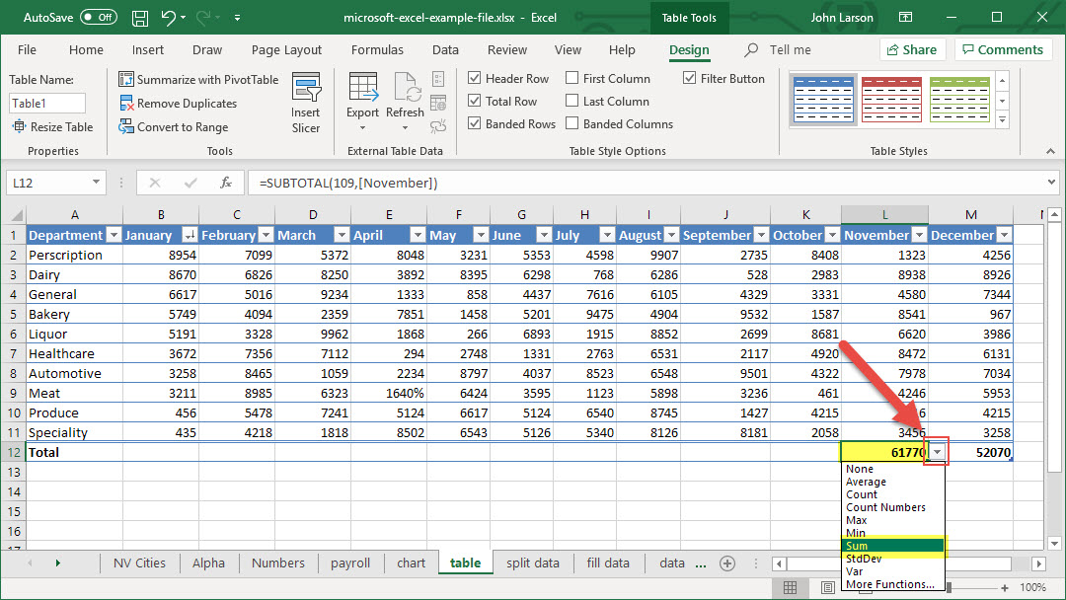Open the Department column filter dropdown
Image resolution: width=1066 pixels, height=600 pixels.
click(x=113, y=236)
